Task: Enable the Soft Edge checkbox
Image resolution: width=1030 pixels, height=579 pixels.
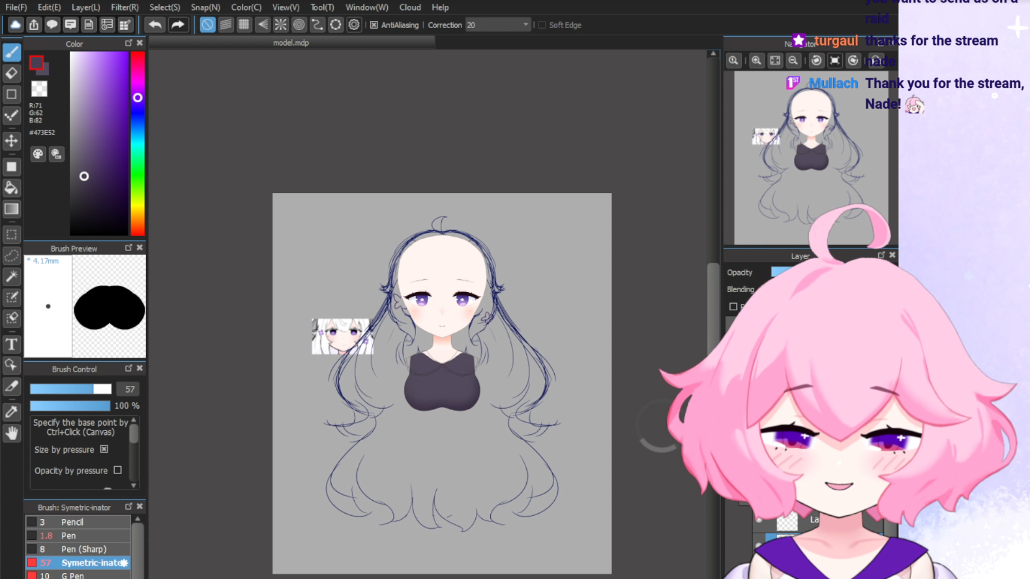Action: 542,25
